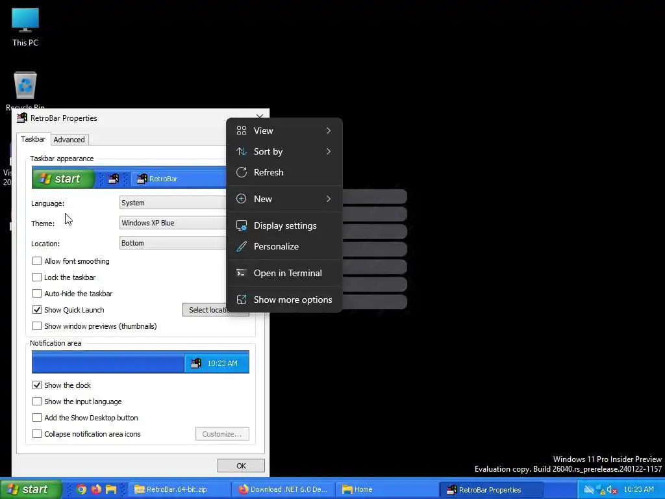The image size is (665, 499).
Task: Click the Personalize brush icon
Action: 242,246
